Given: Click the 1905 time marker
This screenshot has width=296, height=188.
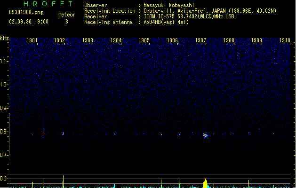Looking at the screenshot, I should pyautogui.click(x=144, y=40).
